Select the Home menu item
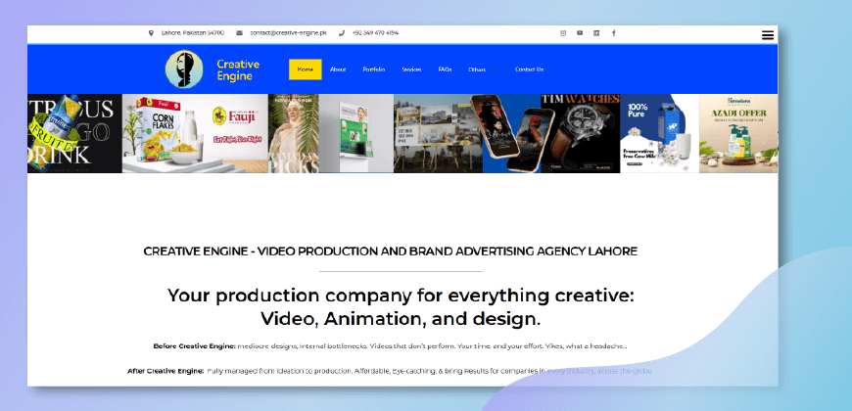Image resolution: width=852 pixels, height=411 pixels. [306, 69]
